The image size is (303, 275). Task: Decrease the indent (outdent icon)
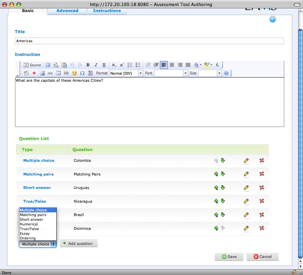148,65
